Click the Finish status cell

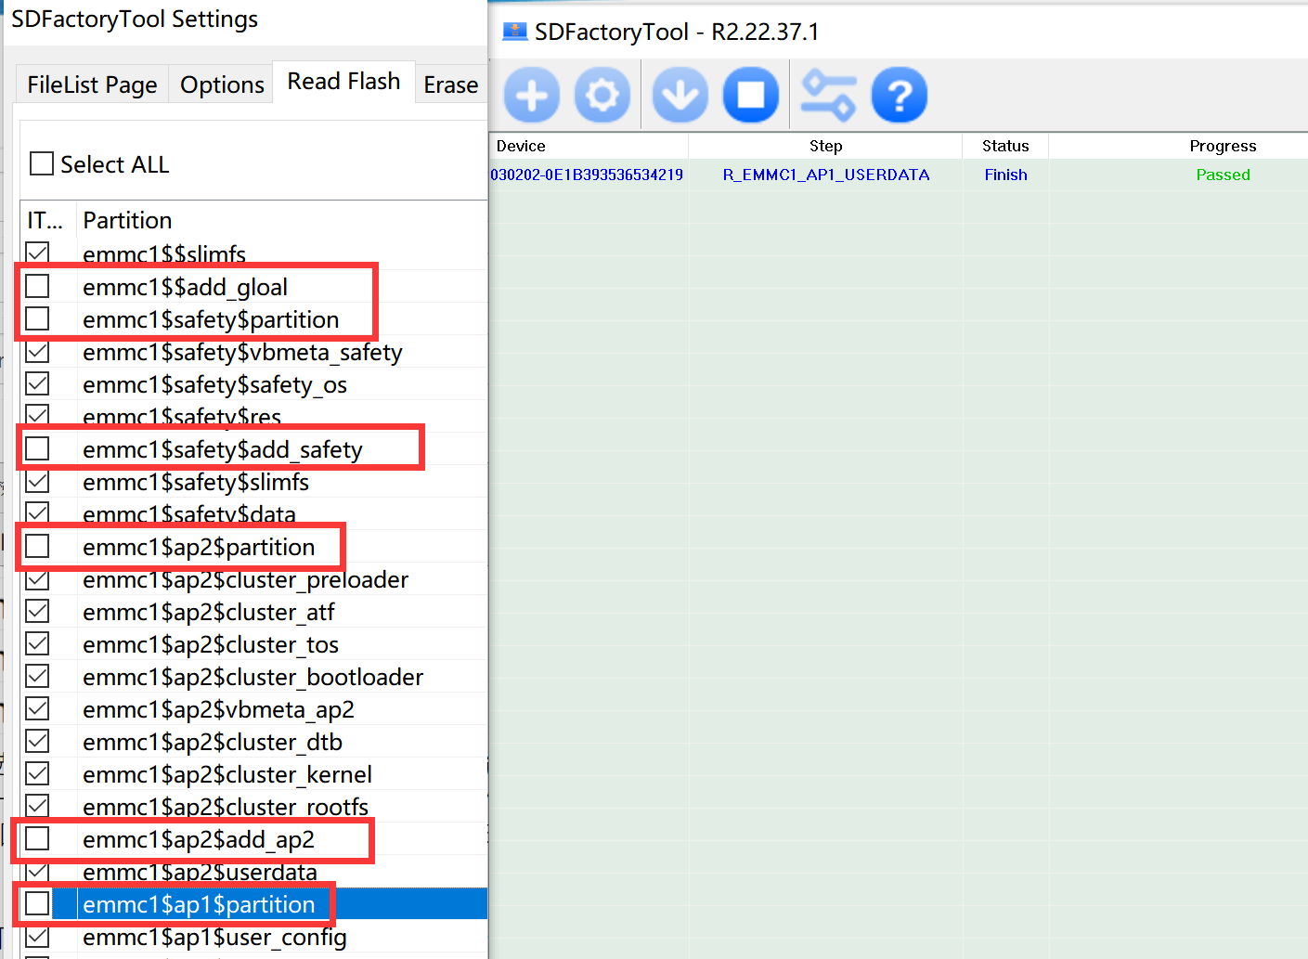point(1005,175)
